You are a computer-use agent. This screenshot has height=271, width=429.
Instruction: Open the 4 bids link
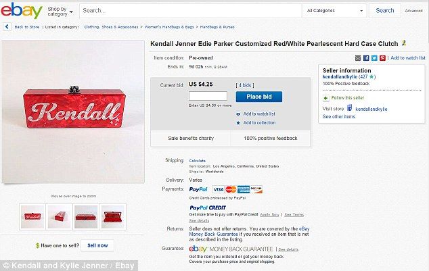tap(245, 85)
